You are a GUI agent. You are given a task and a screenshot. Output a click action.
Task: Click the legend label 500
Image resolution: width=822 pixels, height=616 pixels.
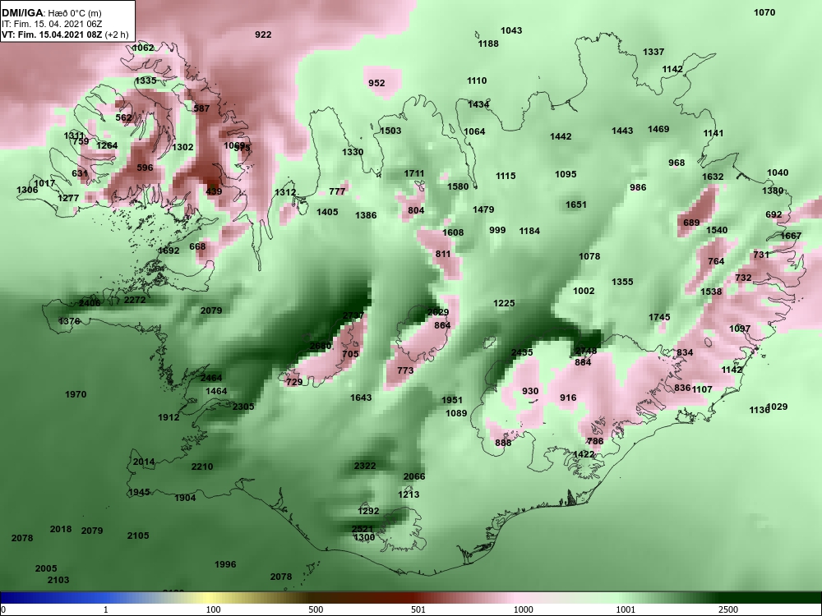tap(316, 609)
